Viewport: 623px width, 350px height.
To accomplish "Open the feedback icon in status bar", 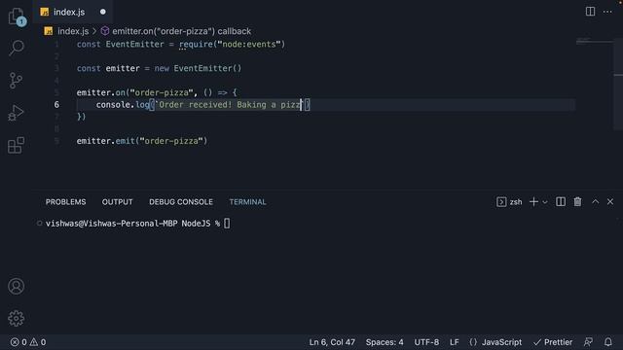I will [x=588, y=342].
